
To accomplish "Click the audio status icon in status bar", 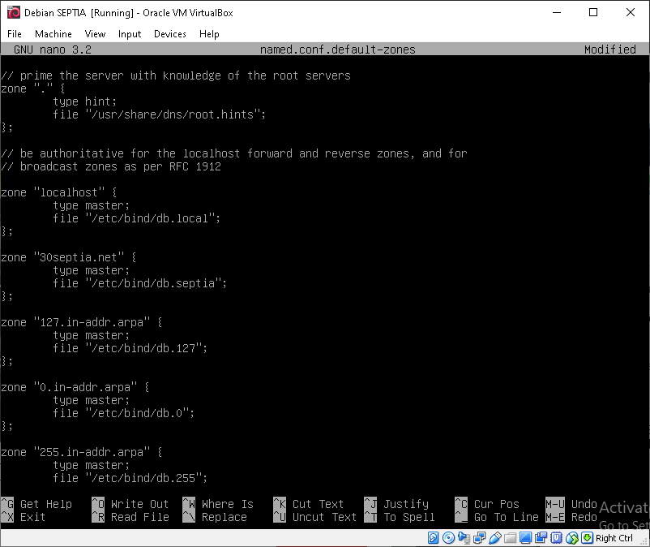I will coord(464,538).
